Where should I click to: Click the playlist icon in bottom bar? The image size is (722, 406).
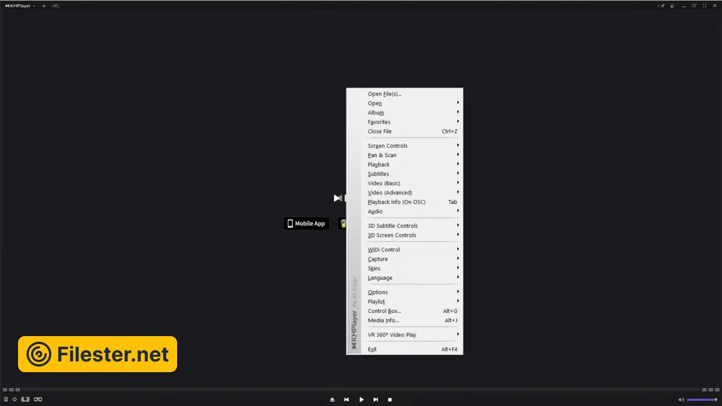(x=6, y=399)
